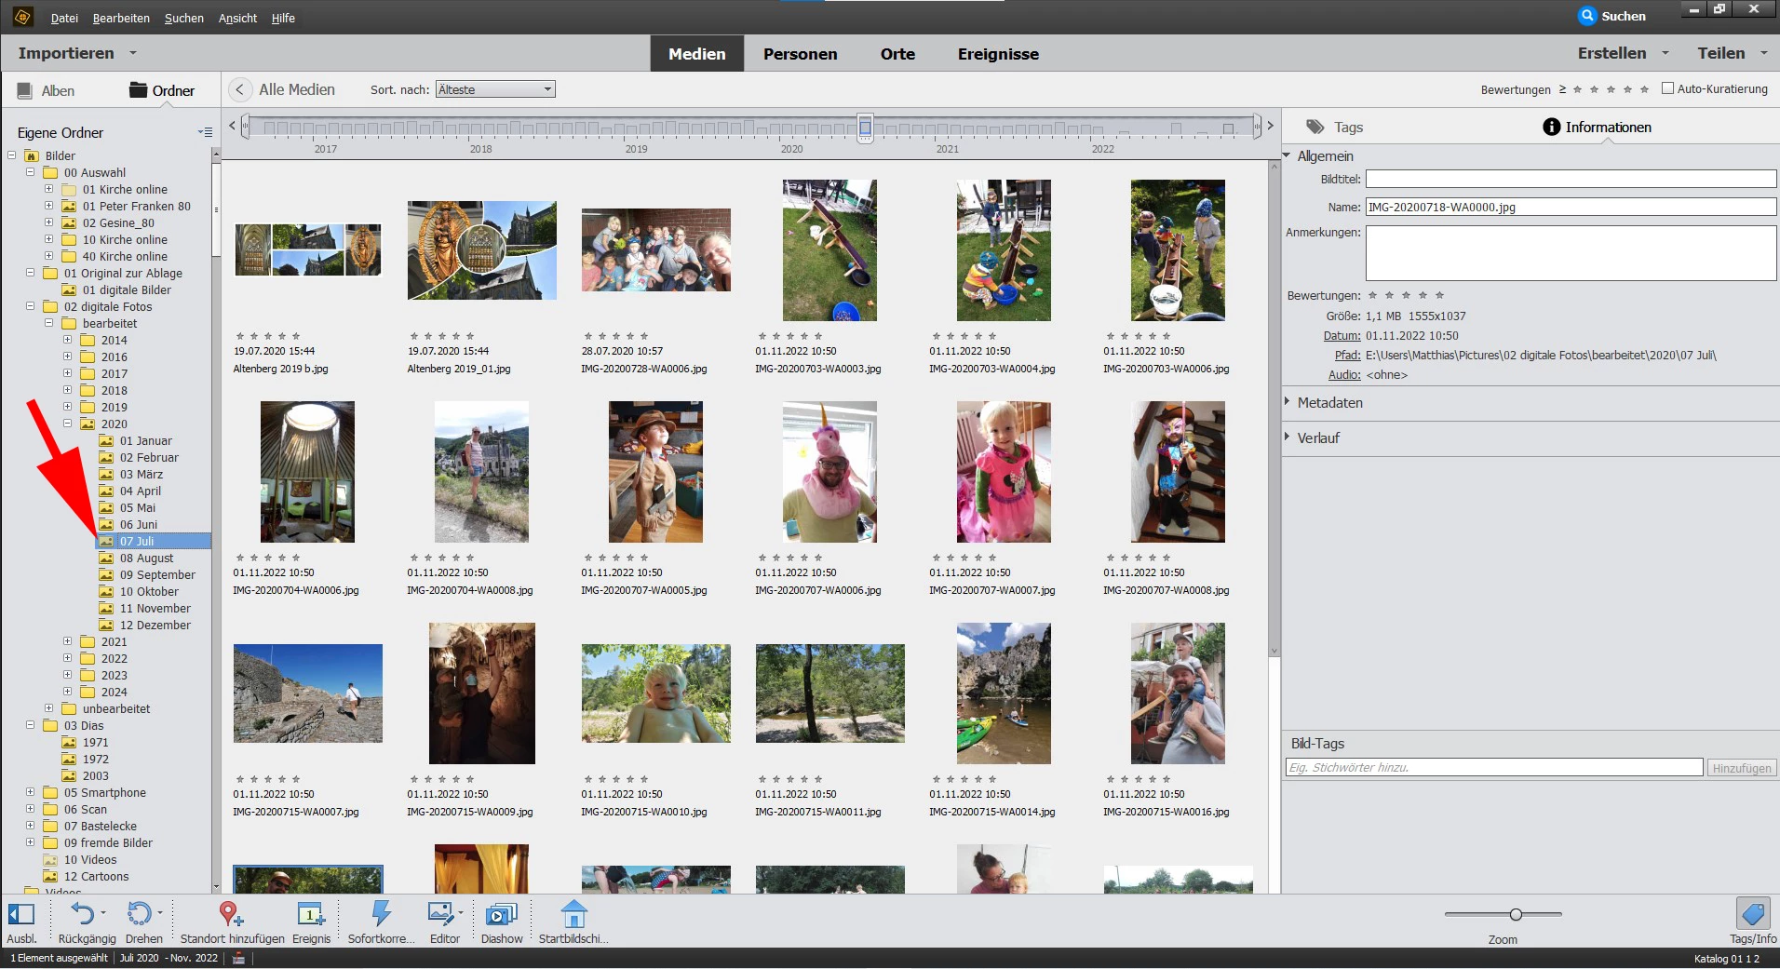Open the Sort. nach Älteste dropdown
This screenshot has width=1780, height=969.
click(495, 89)
